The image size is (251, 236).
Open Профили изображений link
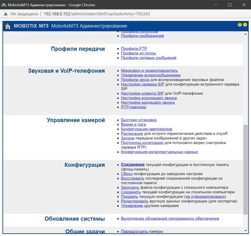click(142, 36)
